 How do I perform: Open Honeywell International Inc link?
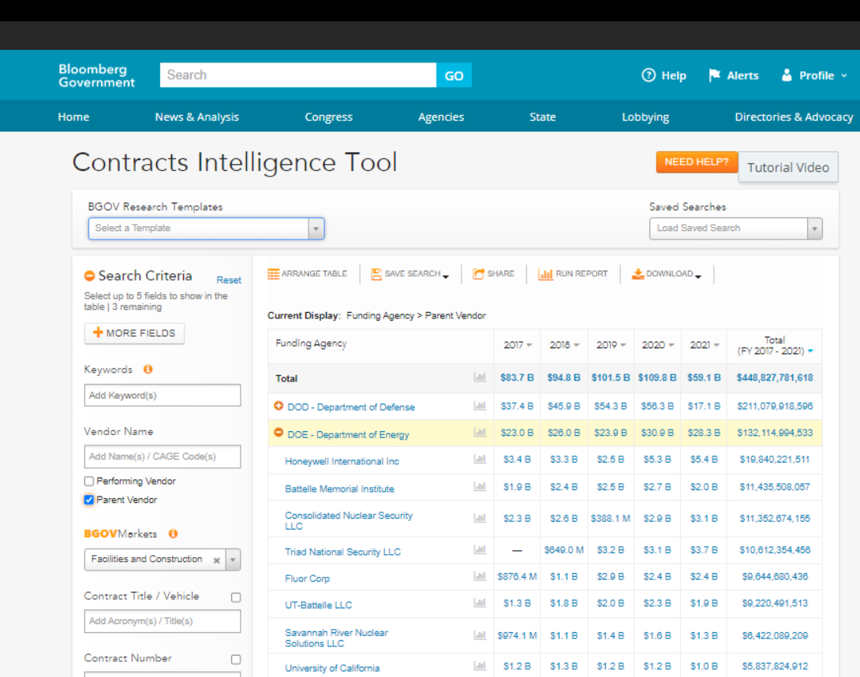[x=342, y=461]
